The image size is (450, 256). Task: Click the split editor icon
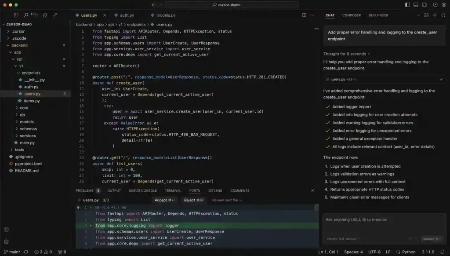click(304, 15)
